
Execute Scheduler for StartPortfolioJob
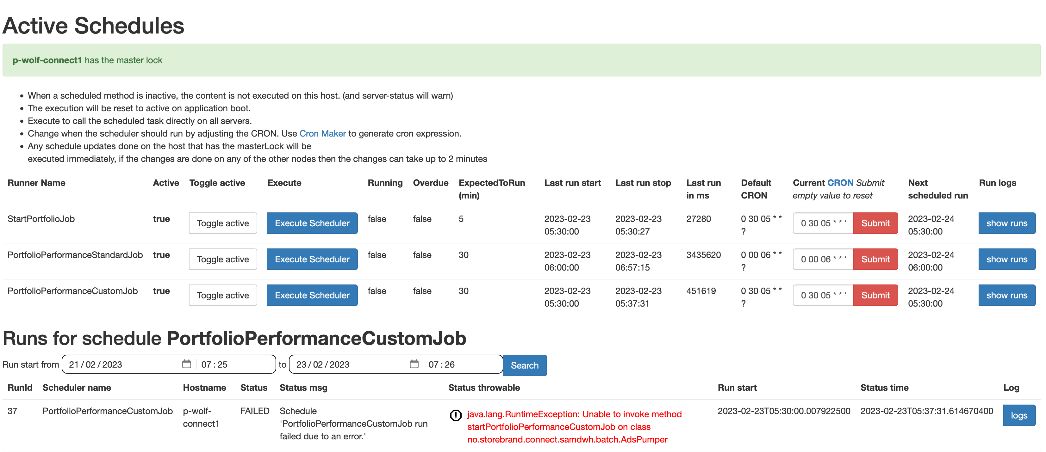click(312, 223)
